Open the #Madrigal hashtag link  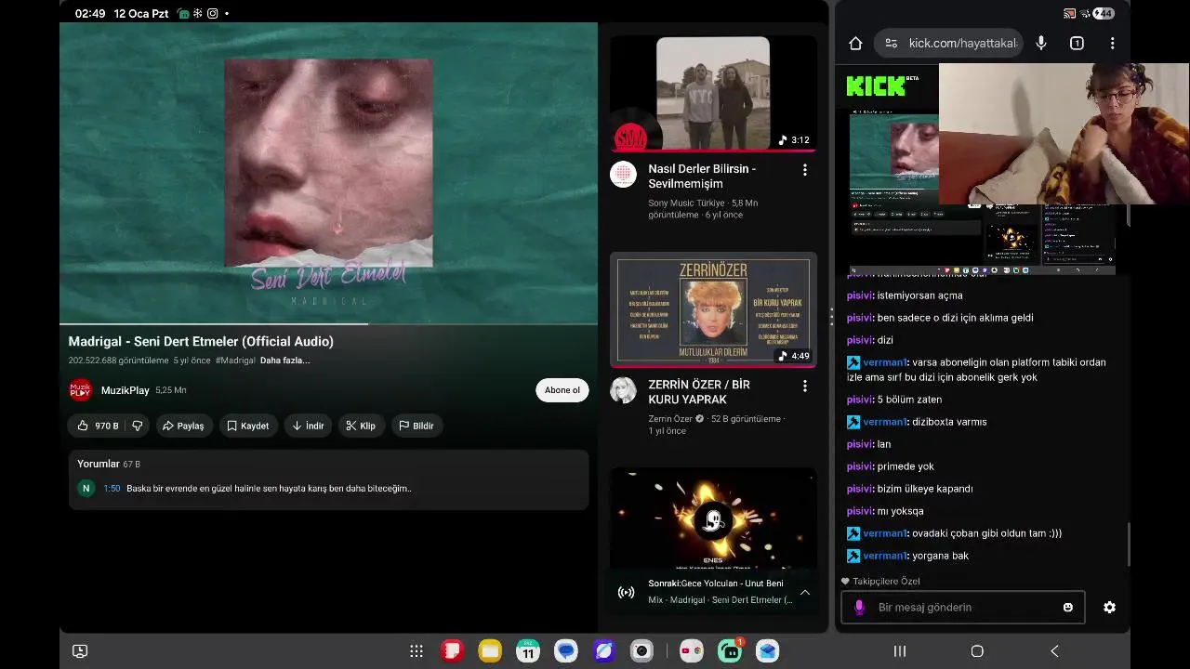pos(235,361)
